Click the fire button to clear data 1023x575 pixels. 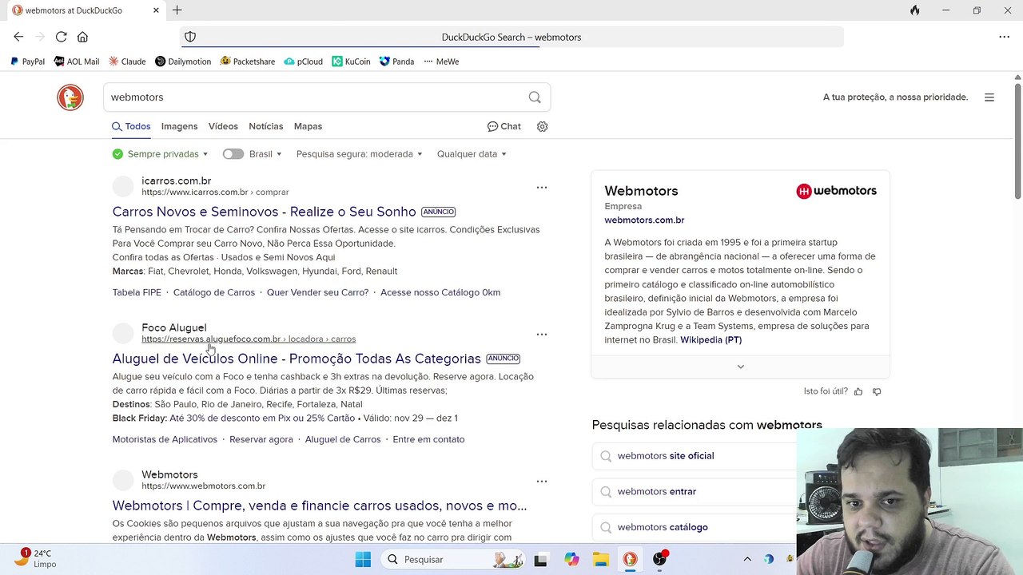coord(914,10)
